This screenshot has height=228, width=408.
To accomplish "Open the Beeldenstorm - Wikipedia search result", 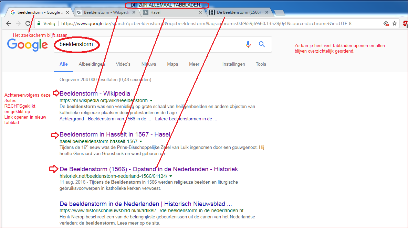I will pos(95,94).
